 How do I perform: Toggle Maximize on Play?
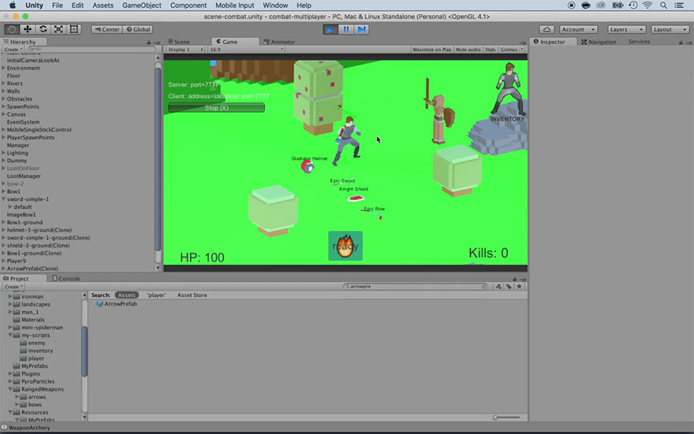[x=431, y=50]
